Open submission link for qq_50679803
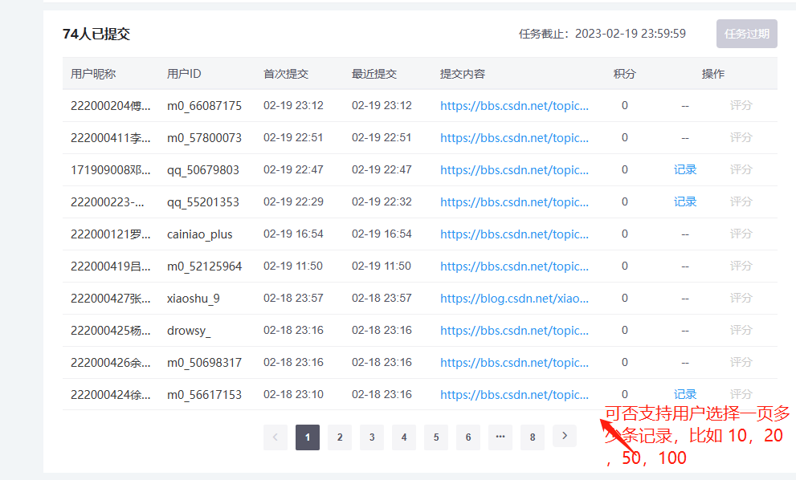This screenshot has height=480, width=796. (x=514, y=170)
